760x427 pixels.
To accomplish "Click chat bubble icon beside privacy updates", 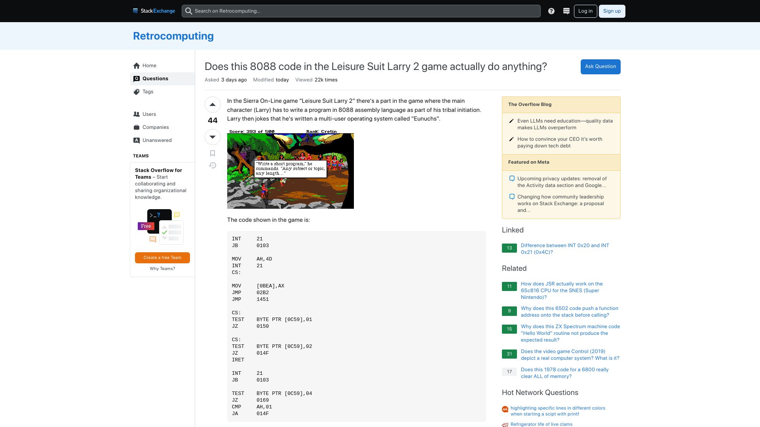I will pyautogui.click(x=512, y=179).
